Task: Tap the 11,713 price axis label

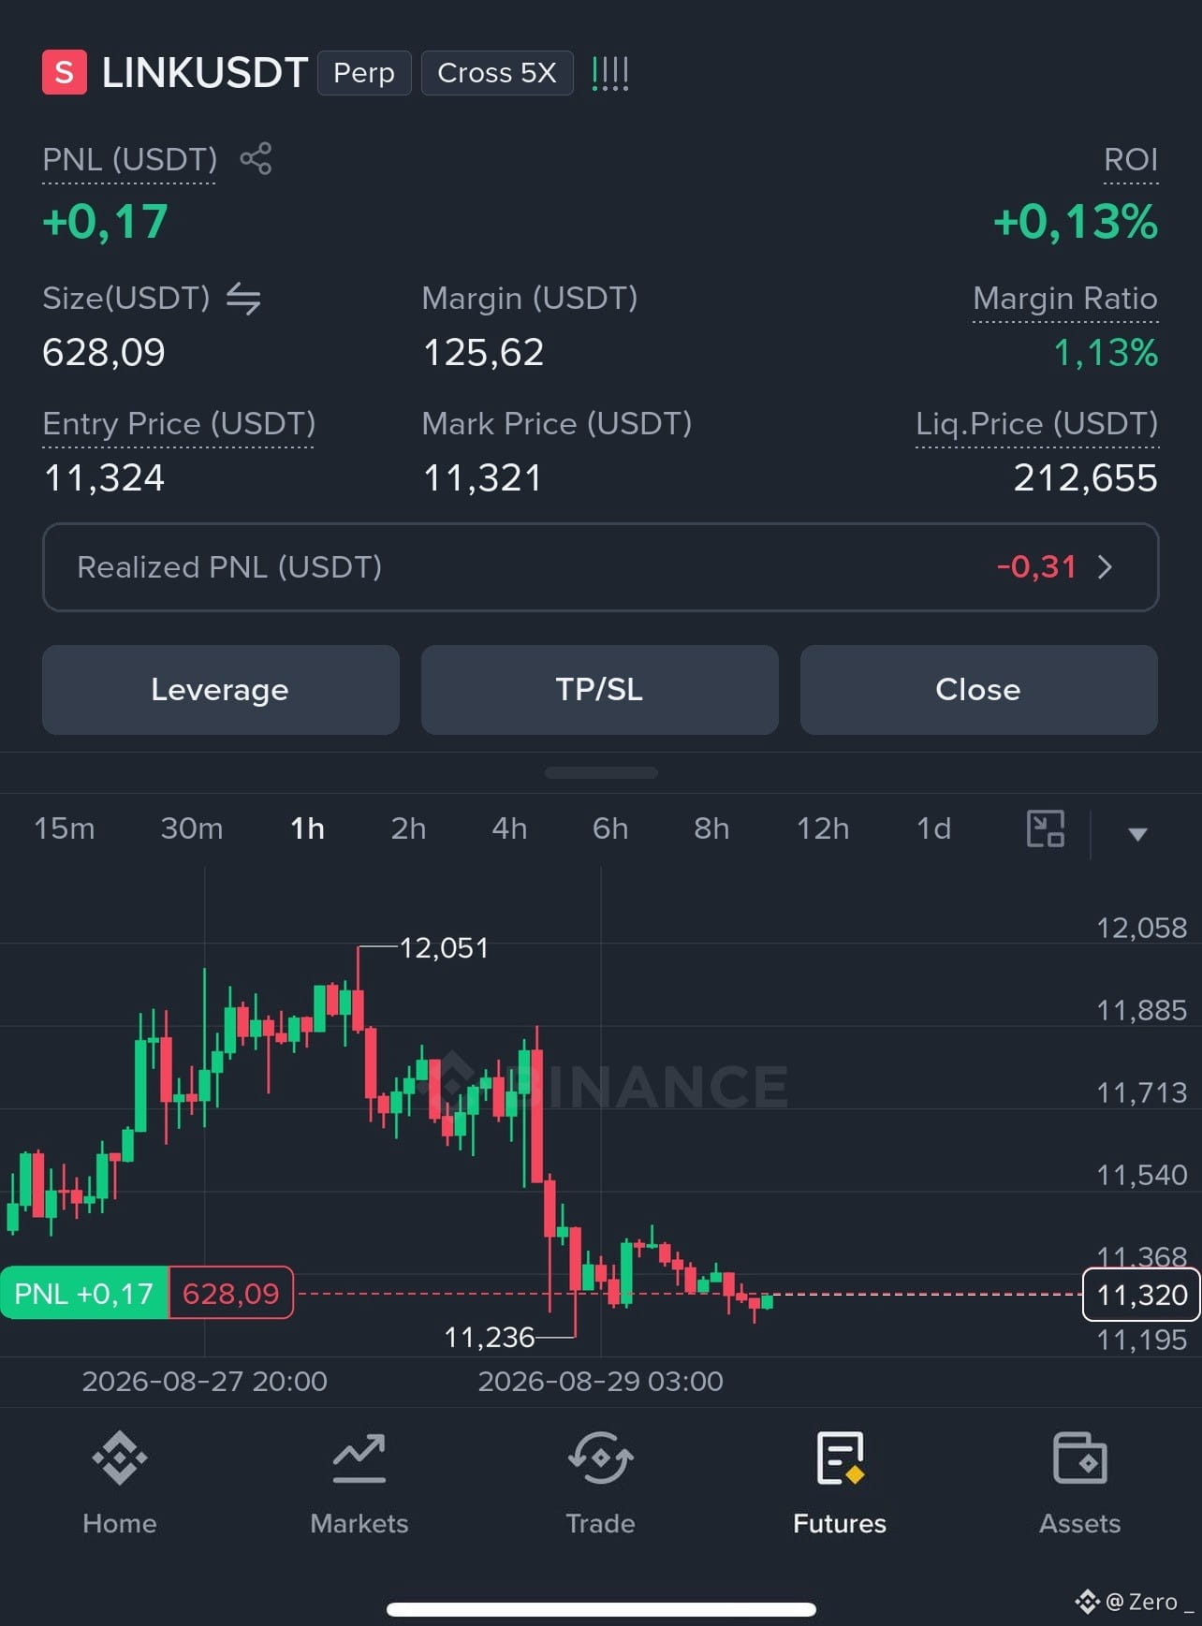Action: pos(1141,1092)
